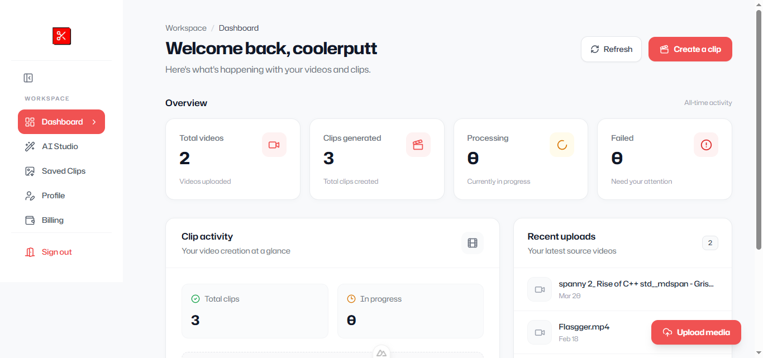763x358 pixels.
Task: Click the 'Total clips created' caption
Action: coord(351,182)
